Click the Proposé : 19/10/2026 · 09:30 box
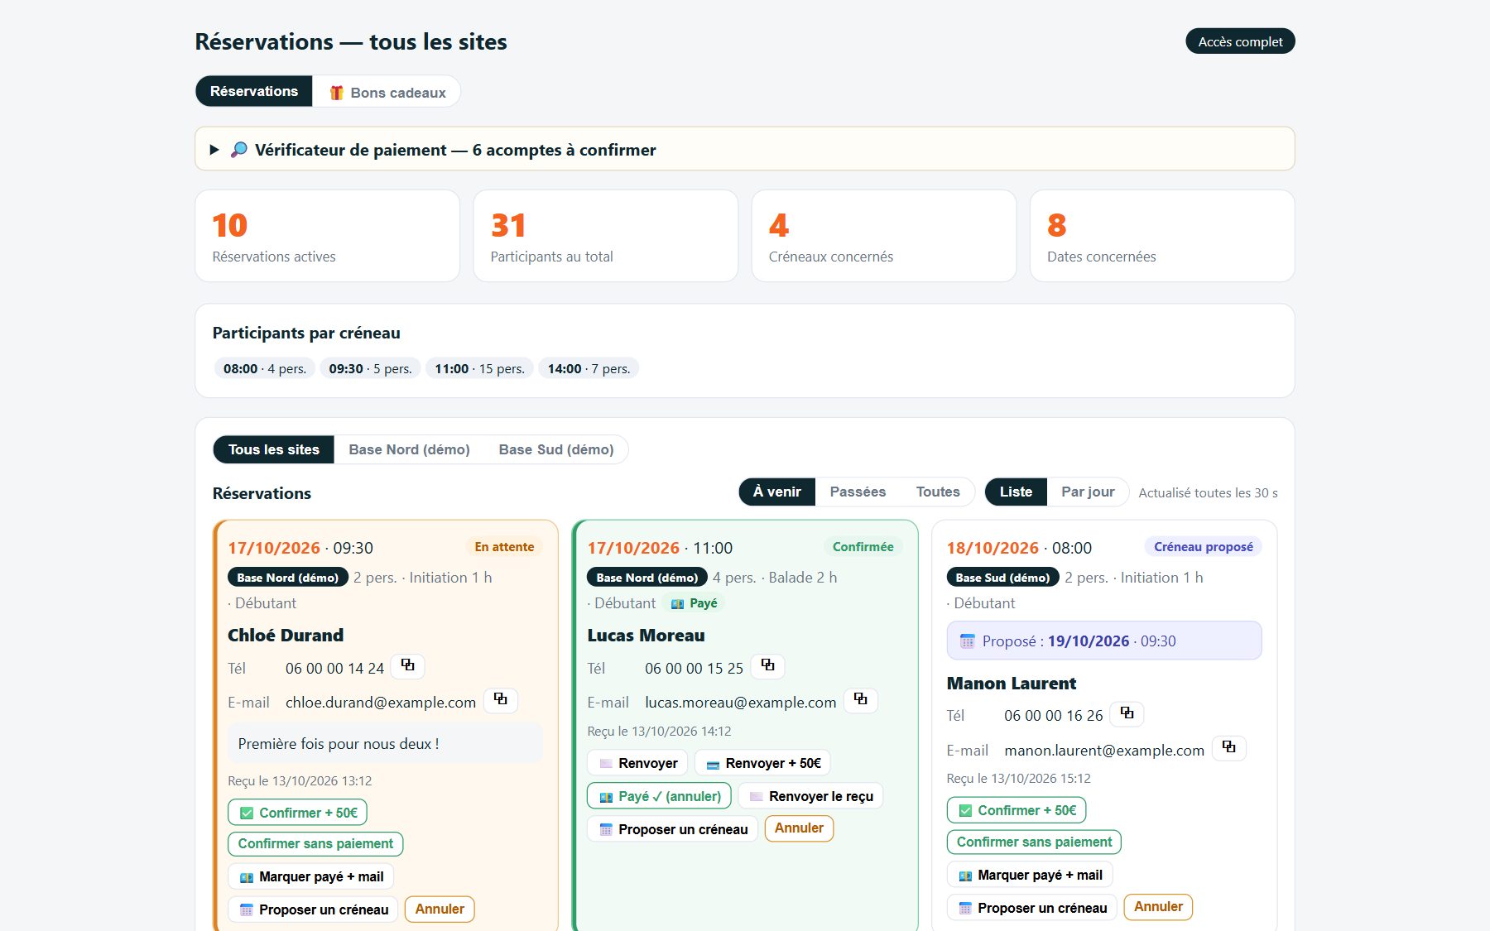 (1104, 641)
